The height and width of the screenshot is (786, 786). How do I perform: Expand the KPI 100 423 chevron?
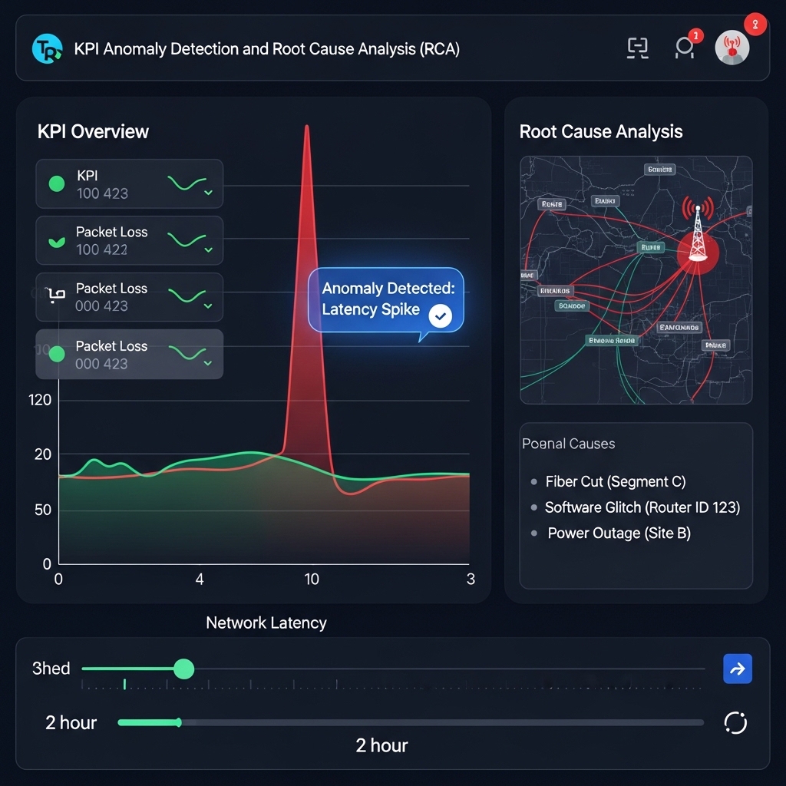tap(208, 193)
